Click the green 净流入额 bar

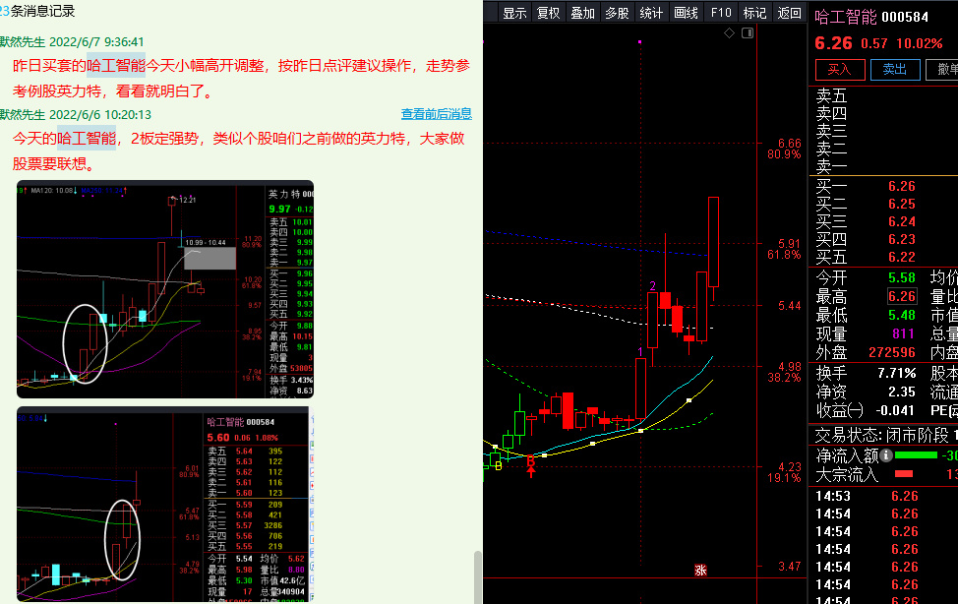(x=916, y=454)
